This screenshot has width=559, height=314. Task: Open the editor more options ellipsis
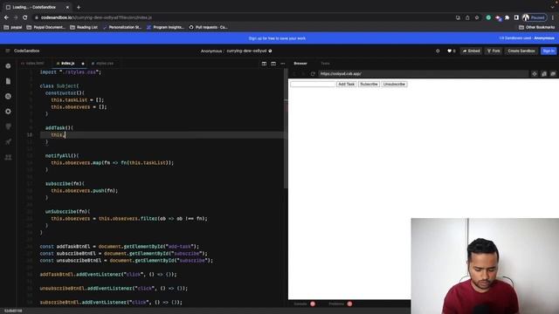click(x=283, y=64)
